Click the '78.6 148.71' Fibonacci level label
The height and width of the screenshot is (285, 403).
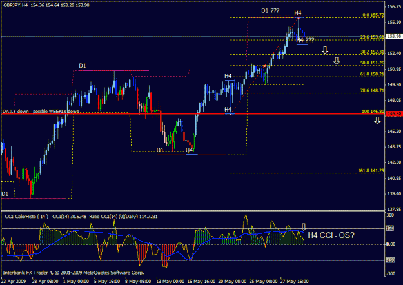[372, 90]
